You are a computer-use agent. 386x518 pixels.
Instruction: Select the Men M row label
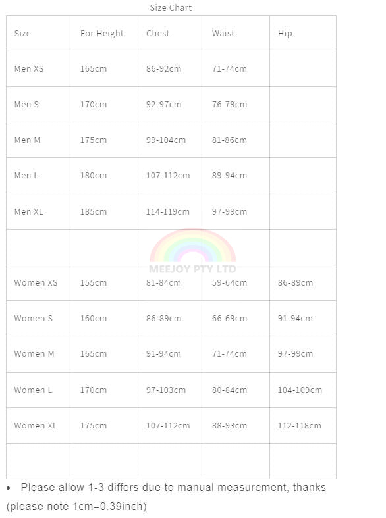27,140
